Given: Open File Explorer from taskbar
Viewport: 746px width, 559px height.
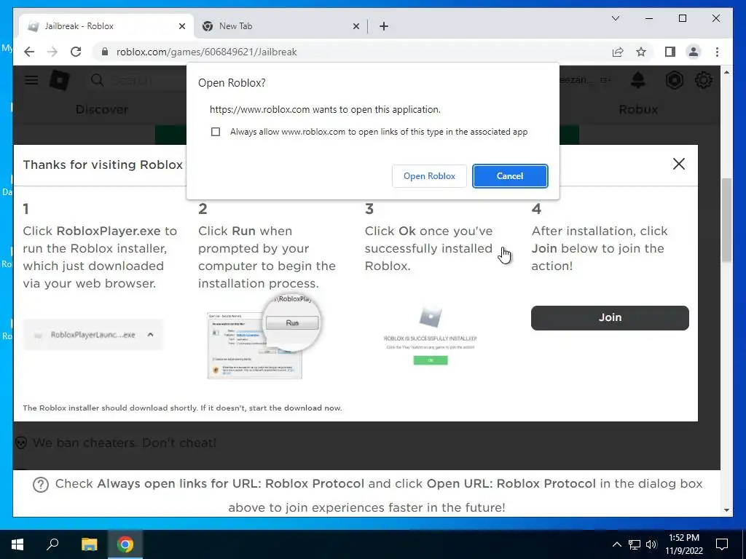Looking at the screenshot, I should (89, 544).
